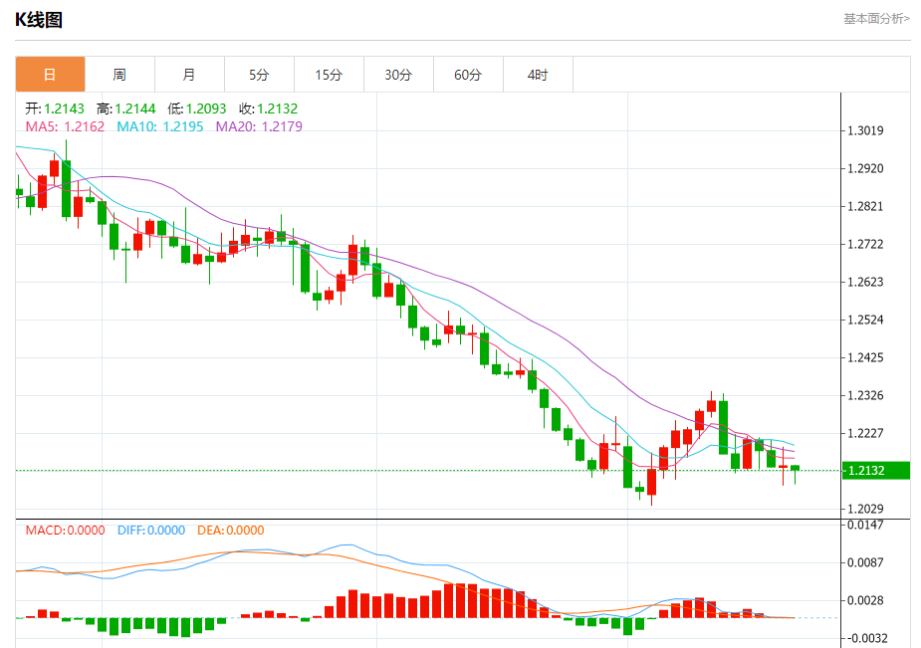The height and width of the screenshot is (648, 921).
Task: Click the 1.2029 price axis label
Action: coord(865,509)
